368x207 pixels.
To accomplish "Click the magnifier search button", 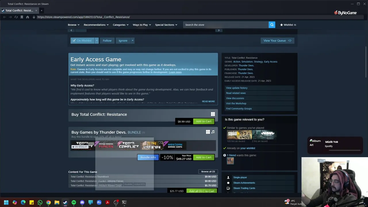I will [272, 25].
